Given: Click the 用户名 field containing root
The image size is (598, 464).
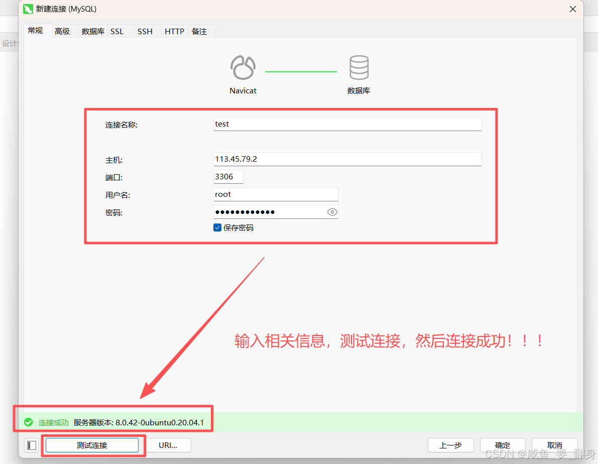Looking at the screenshot, I should click(x=276, y=194).
